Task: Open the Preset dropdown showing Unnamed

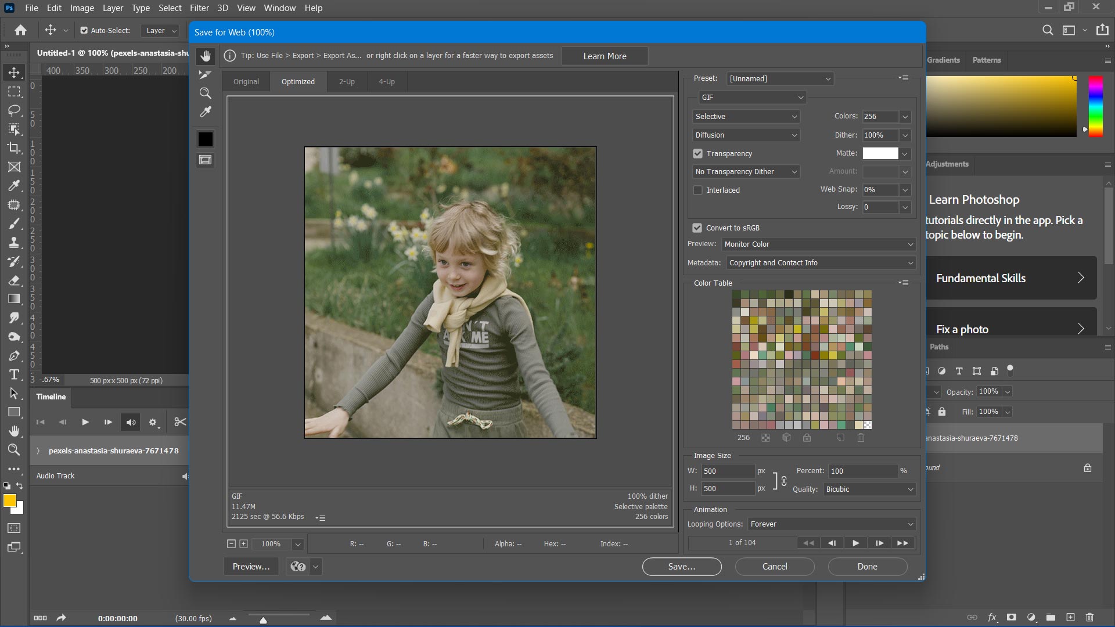Action: point(780,78)
